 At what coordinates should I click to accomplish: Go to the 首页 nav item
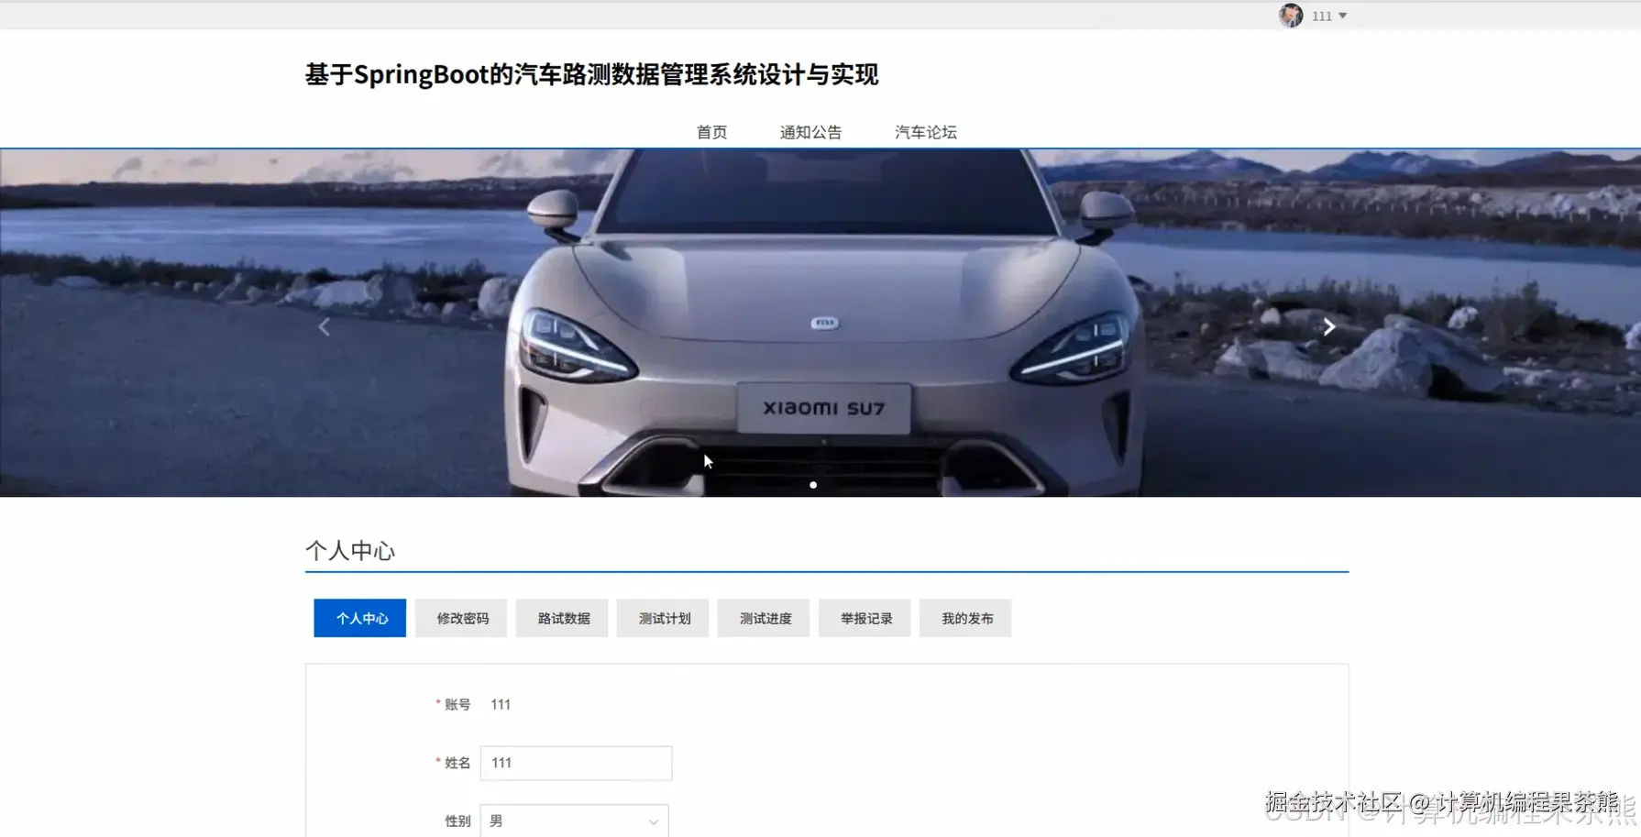click(711, 132)
